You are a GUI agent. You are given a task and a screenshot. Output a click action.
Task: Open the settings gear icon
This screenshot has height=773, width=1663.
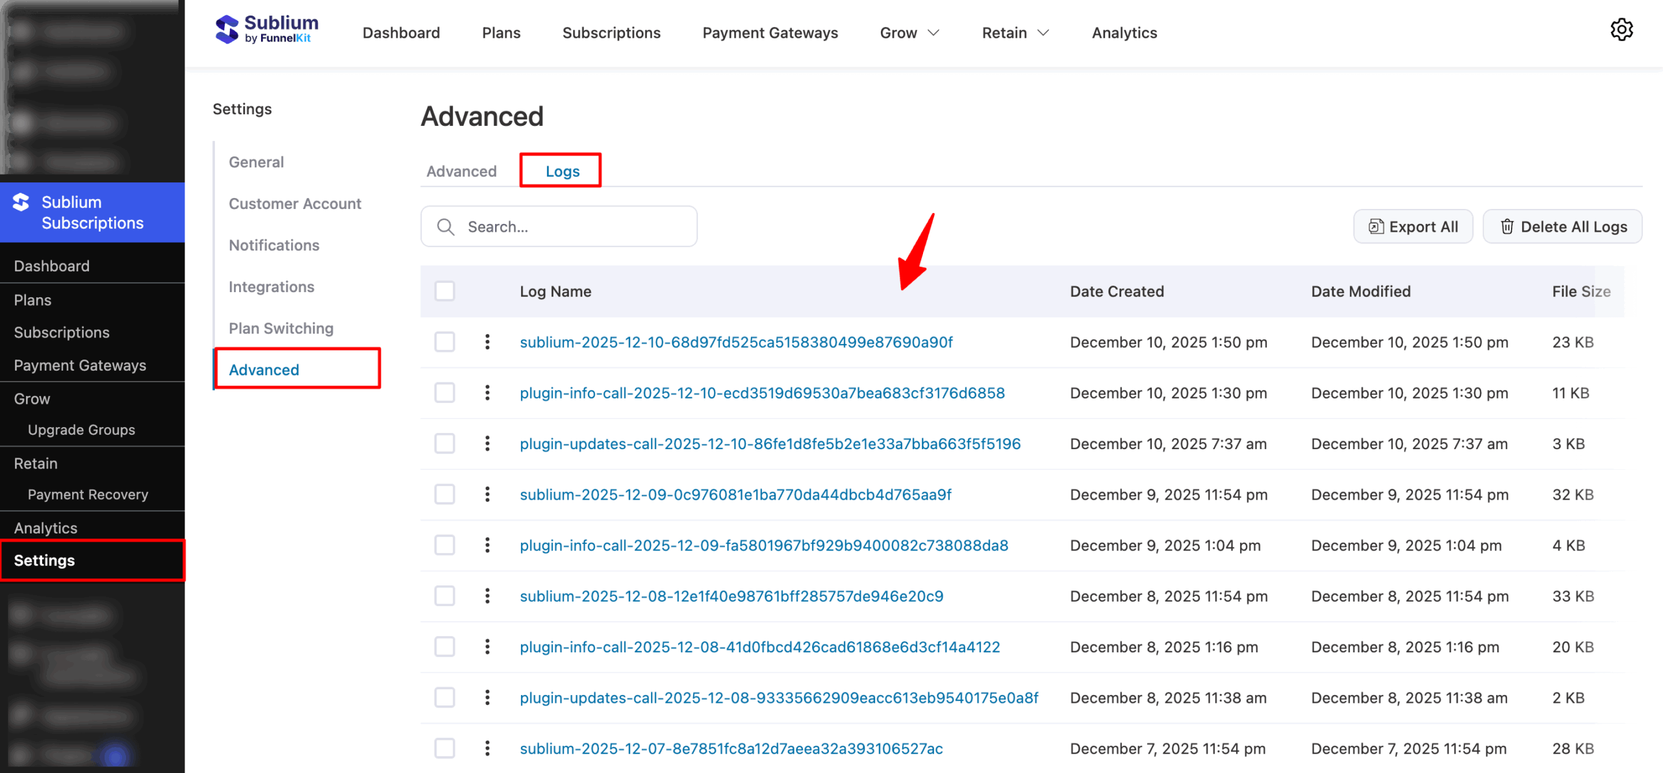pyautogui.click(x=1621, y=30)
